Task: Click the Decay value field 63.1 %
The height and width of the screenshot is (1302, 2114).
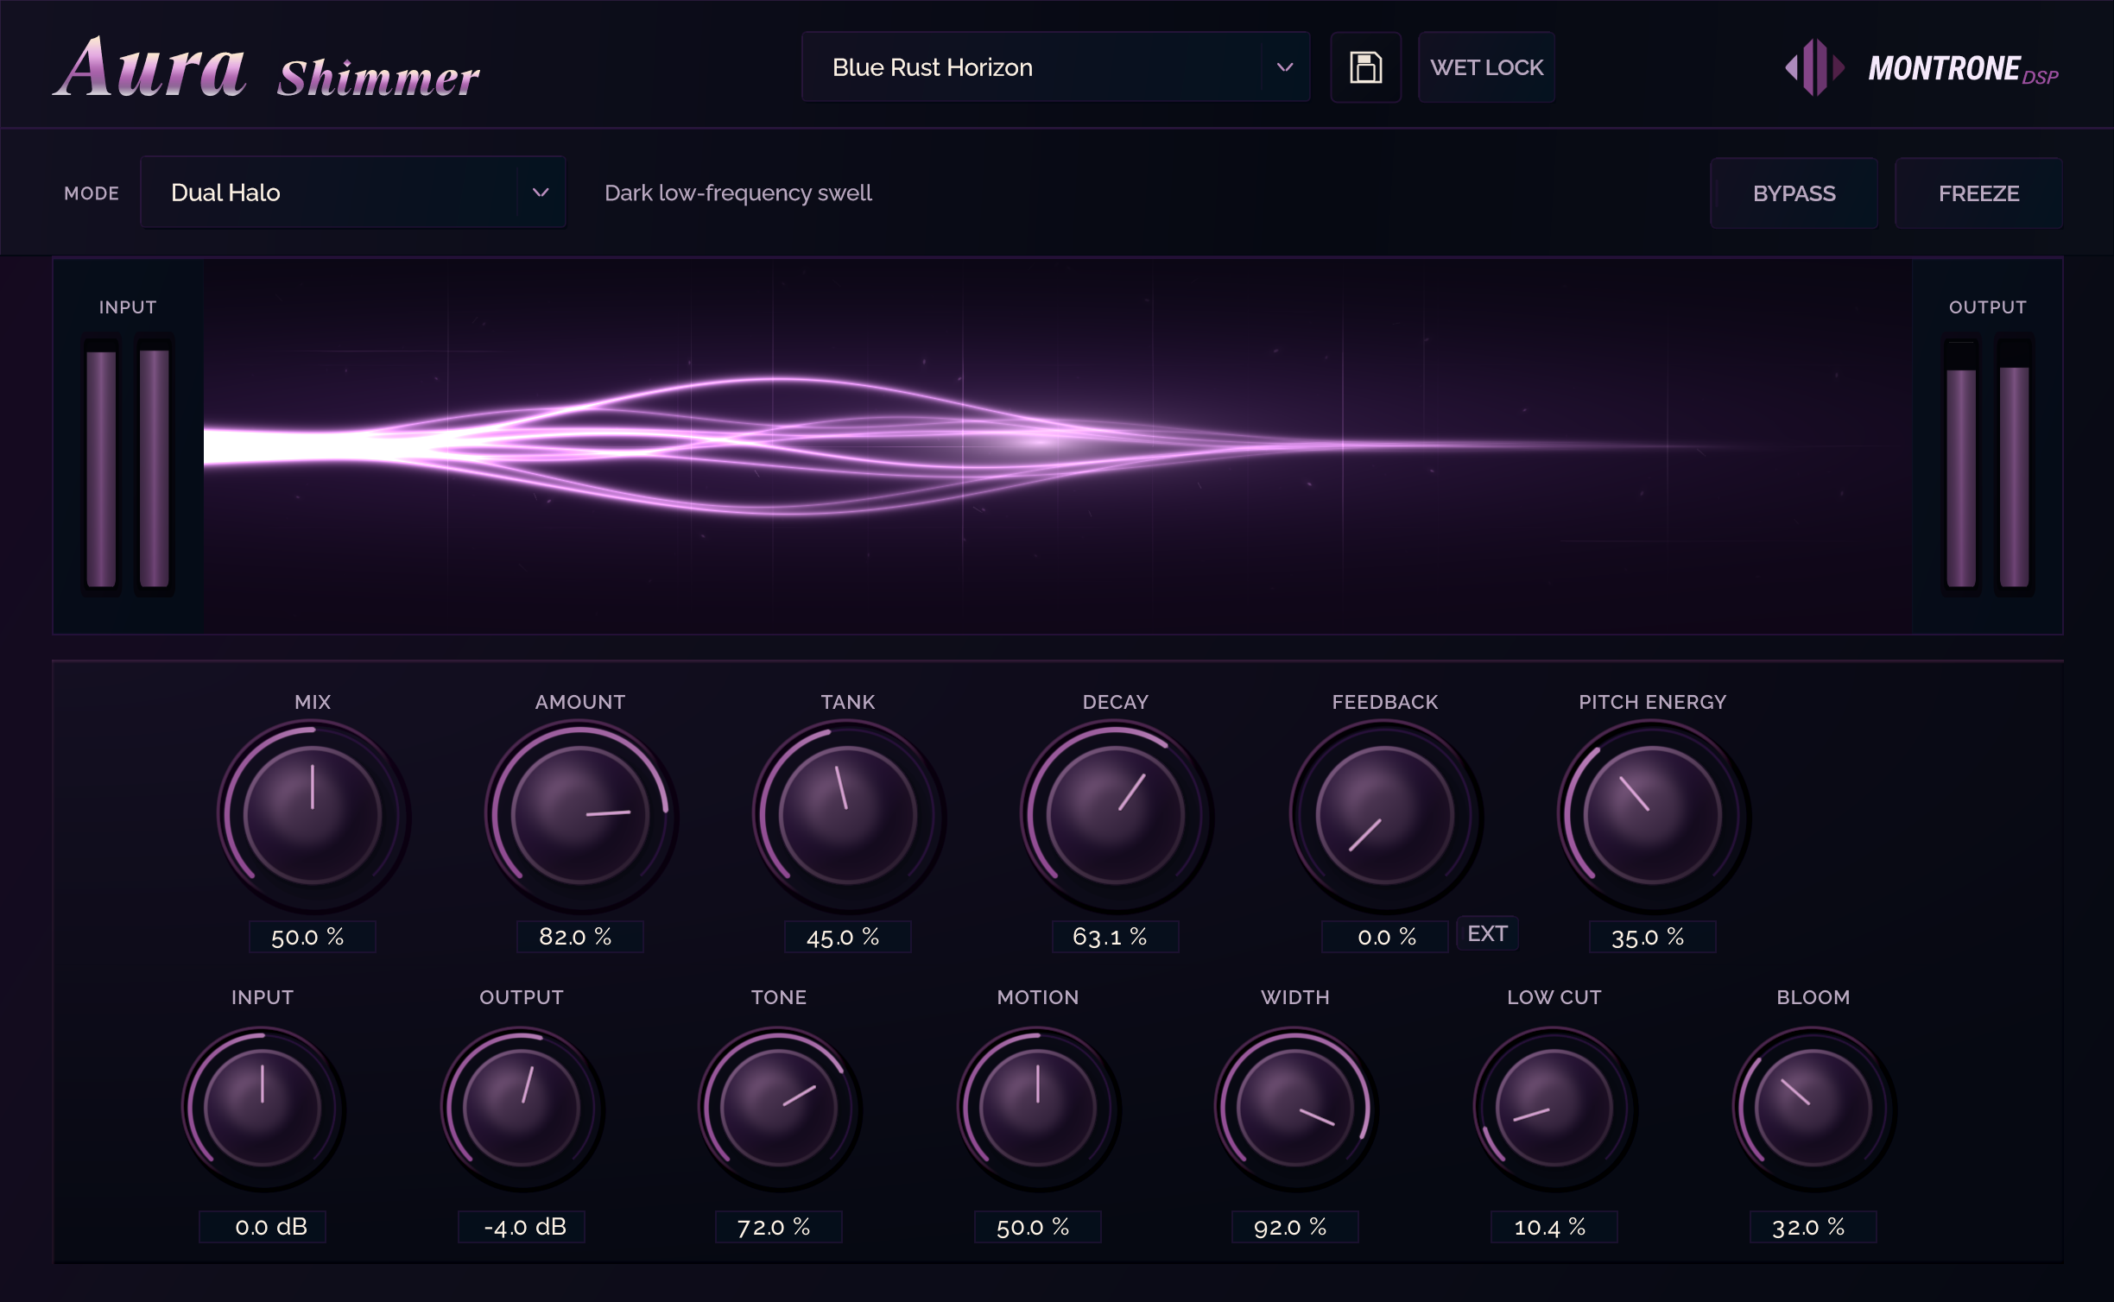Action: pyautogui.click(x=1116, y=937)
